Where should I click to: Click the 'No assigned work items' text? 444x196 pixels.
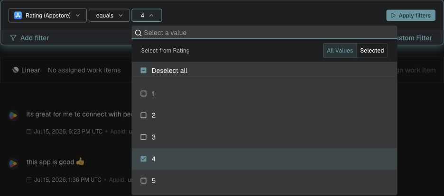tap(84, 70)
